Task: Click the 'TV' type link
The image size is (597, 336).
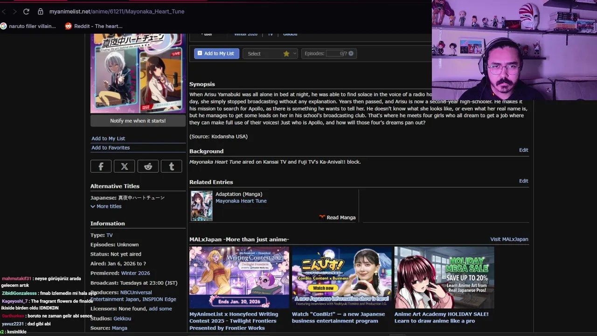Action: pyautogui.click(x=110, y=235)
